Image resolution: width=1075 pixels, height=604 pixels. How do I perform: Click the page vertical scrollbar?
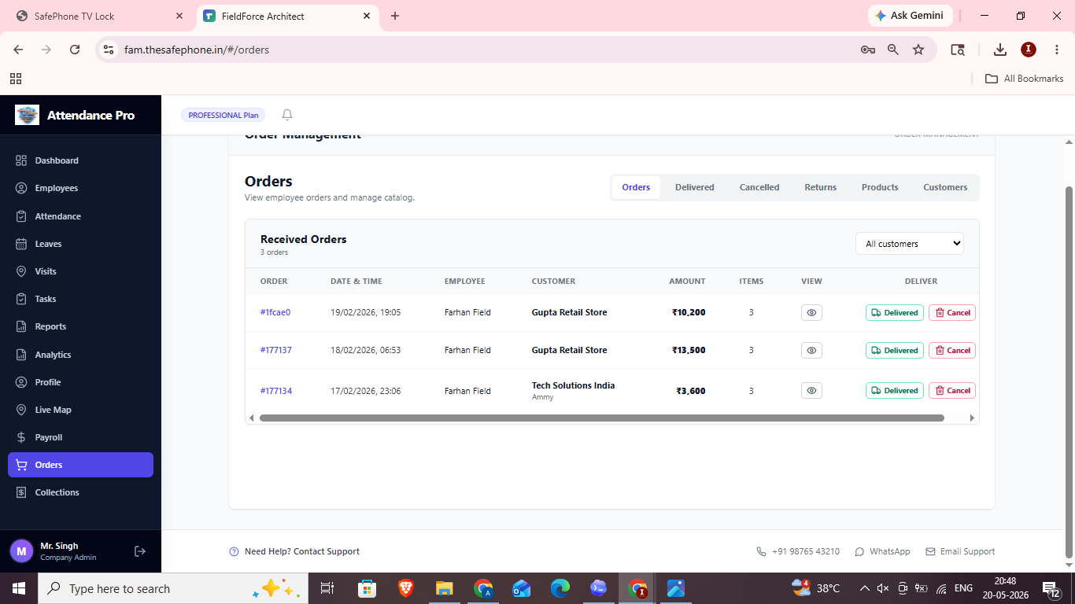[x=1069, y=371]
